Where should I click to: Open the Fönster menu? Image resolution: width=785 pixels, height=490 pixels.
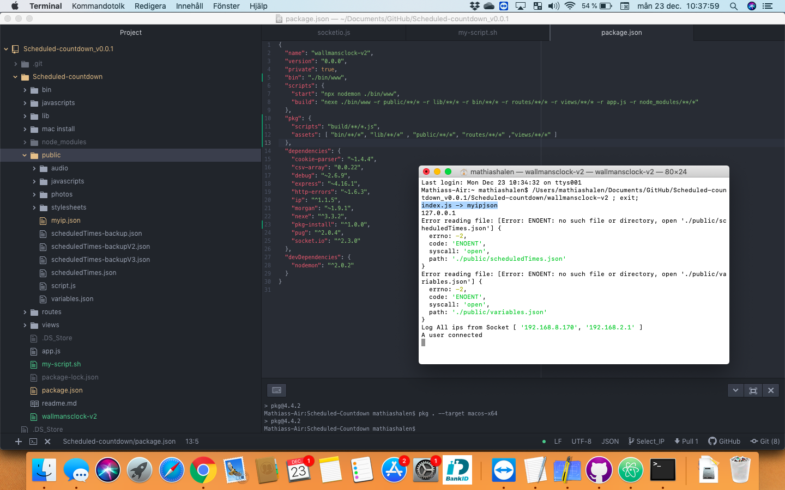pos(226,6)
